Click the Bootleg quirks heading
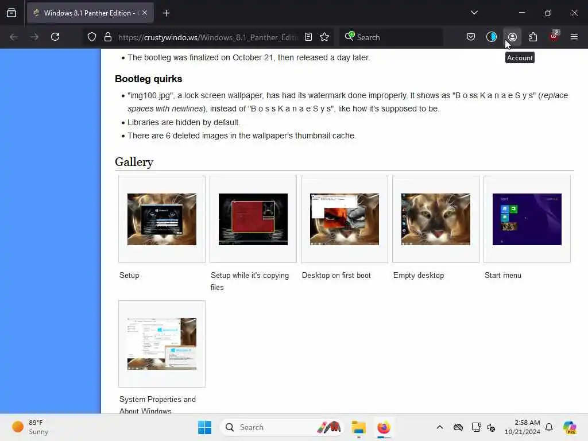The image size is (588, 441). coord(149,79)
